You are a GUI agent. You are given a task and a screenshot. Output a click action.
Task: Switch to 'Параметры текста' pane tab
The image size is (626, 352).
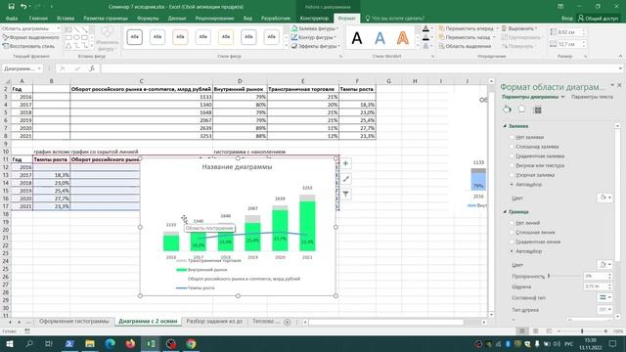point(592,97)
